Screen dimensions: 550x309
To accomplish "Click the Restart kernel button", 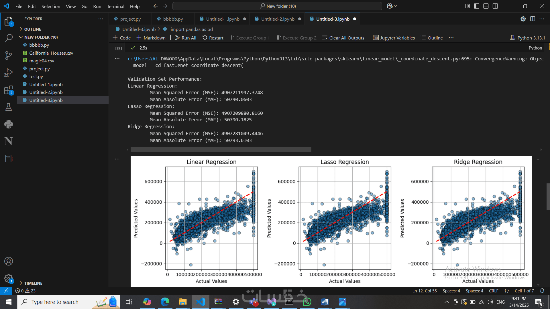I will tap(213, 38).
